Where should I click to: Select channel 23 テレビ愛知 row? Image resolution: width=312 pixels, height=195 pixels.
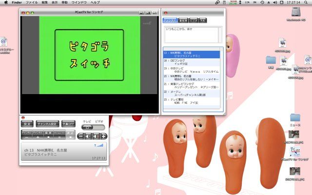[192, 101]
